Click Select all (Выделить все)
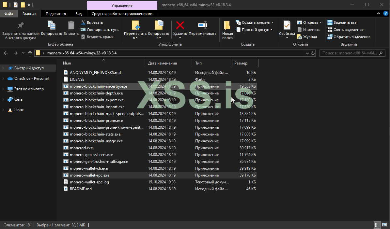This screenshot has height=229, width=390. click(x=342, y=22)
